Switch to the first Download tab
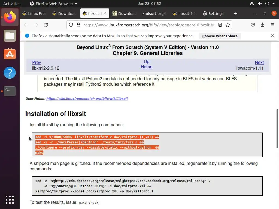The image size is (279, 209). point(64,14)
